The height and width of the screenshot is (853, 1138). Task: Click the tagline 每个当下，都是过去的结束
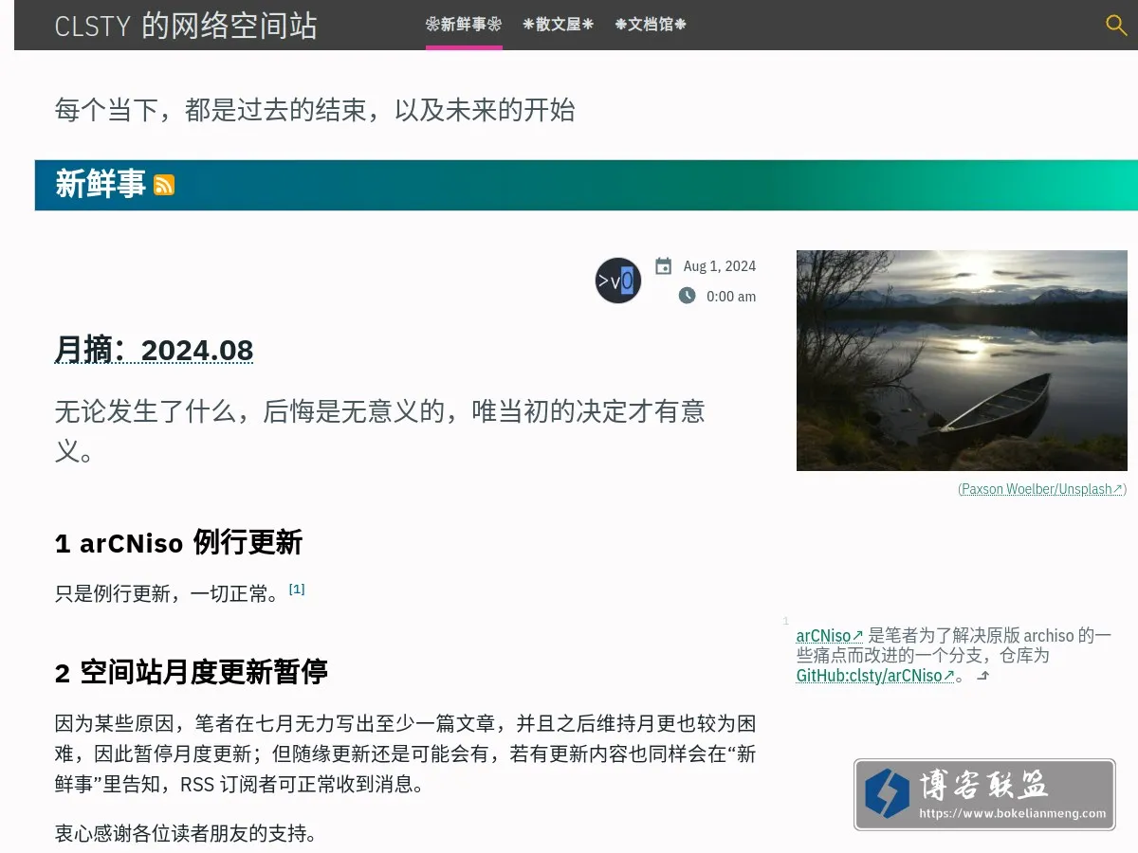pos(315,110)
